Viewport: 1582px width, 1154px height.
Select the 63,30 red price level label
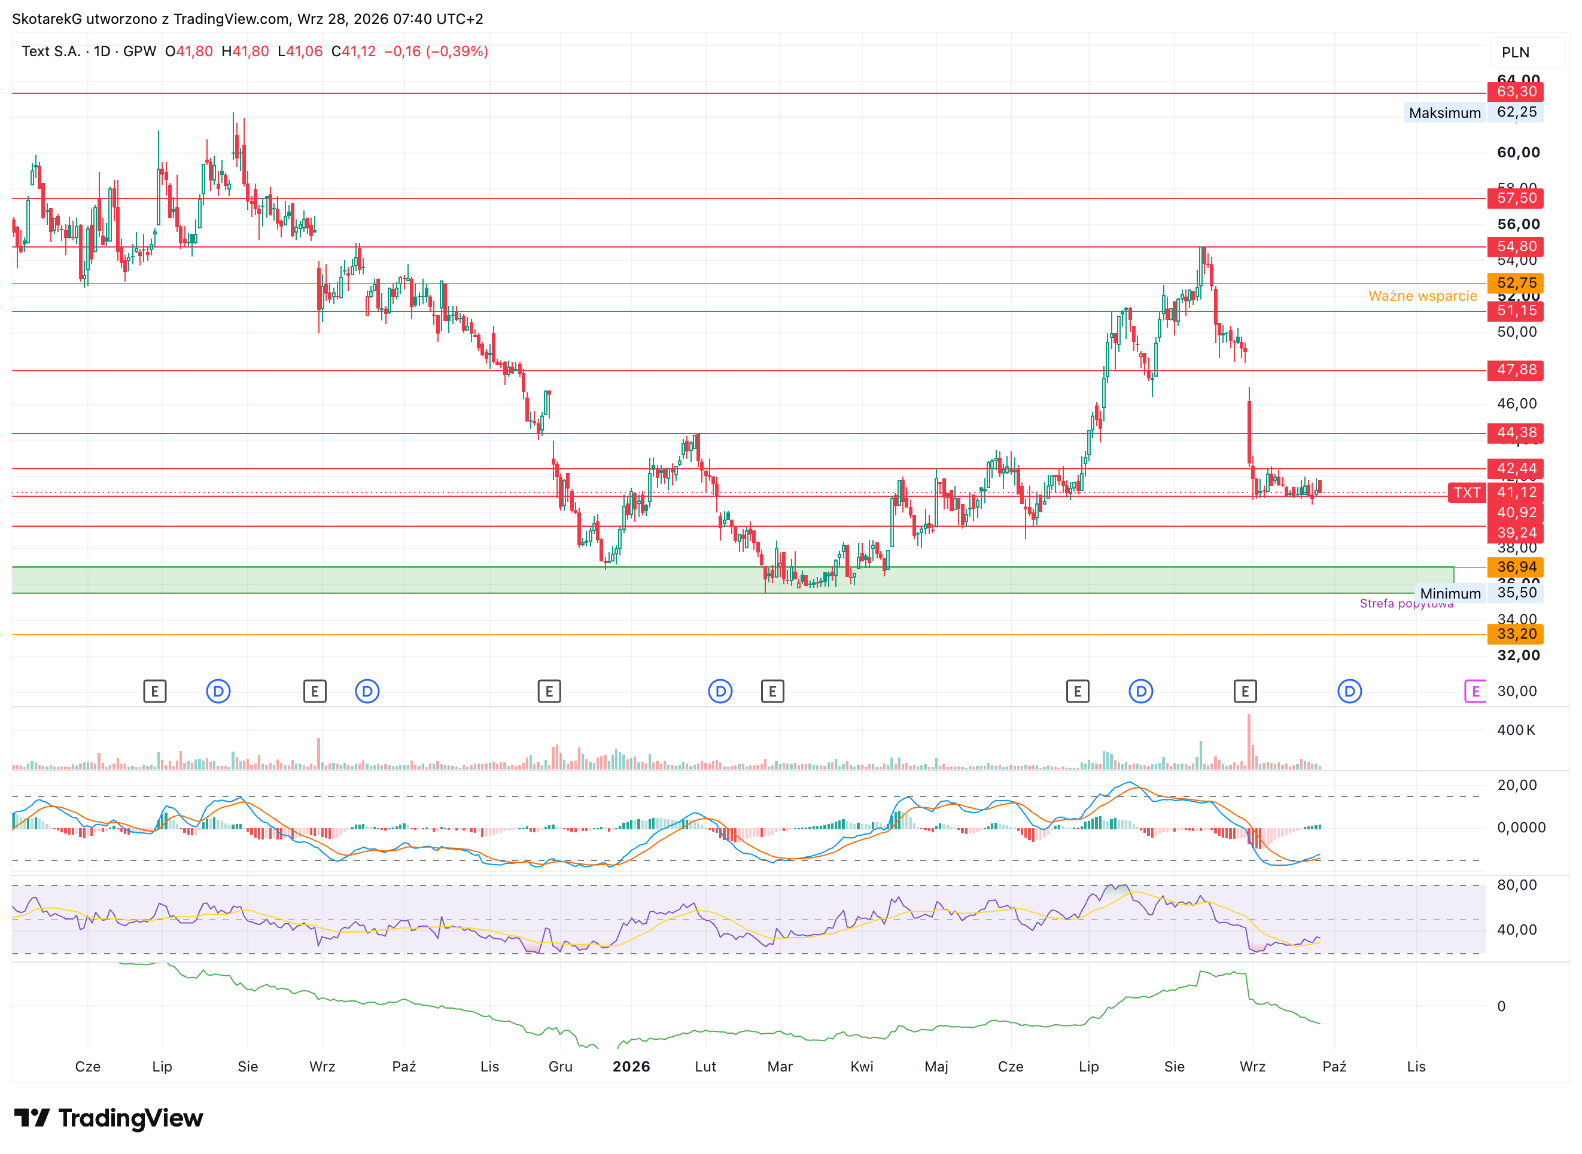(x=1516, y=92)
